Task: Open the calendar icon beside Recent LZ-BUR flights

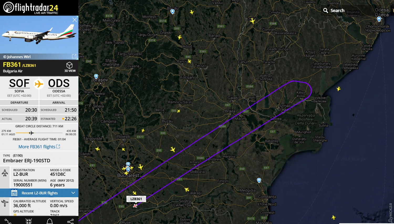Action: (14, 193)
